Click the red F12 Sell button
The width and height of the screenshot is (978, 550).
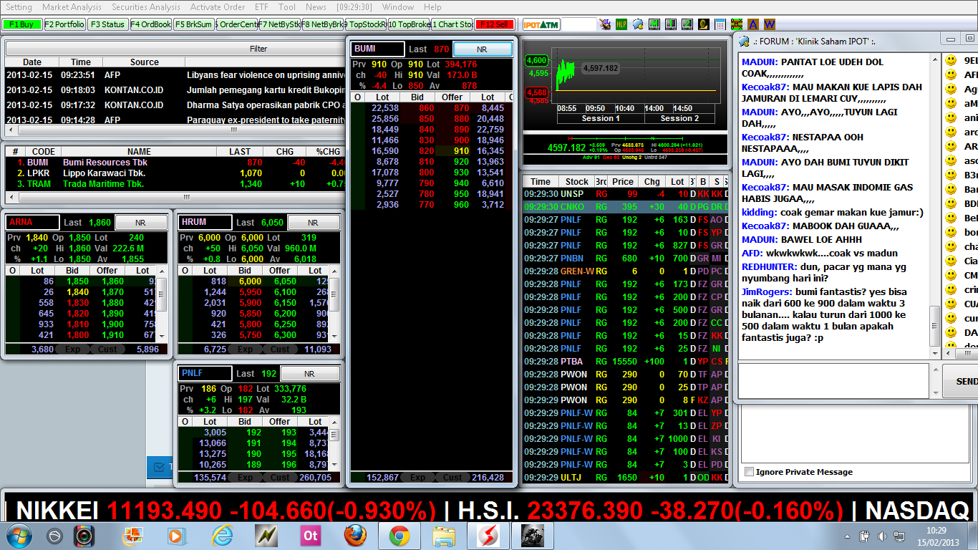(494, 24)
